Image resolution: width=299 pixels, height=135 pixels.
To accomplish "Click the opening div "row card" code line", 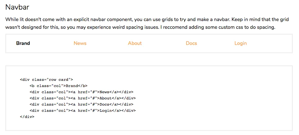I will 46,80.
